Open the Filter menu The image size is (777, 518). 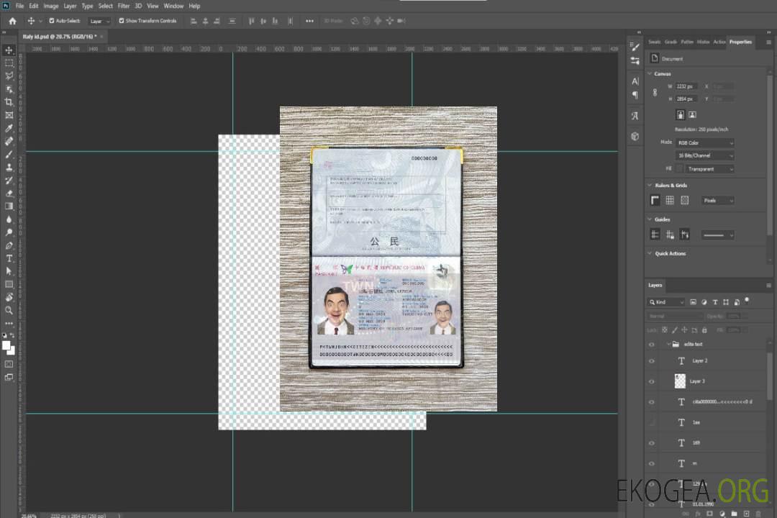124,6
